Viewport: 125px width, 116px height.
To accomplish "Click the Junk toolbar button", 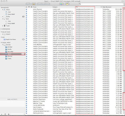I will coord(34,4).
